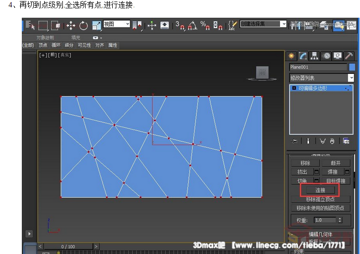Open the 循环 ribbon panel

(56, 45)
